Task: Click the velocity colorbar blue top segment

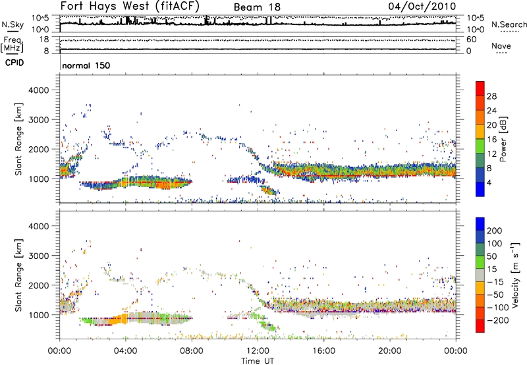Action: (x=480, y=224)
